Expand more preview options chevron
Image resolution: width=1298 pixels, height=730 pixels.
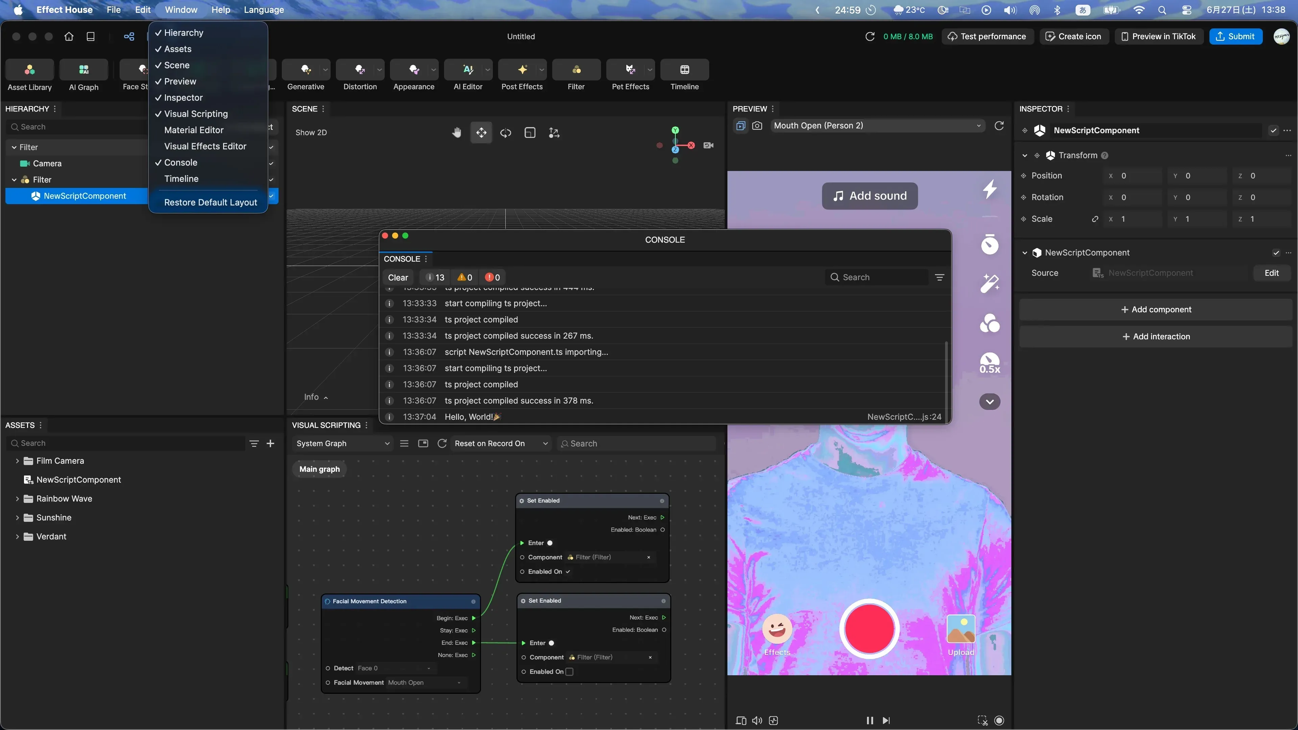pos(990,401)
